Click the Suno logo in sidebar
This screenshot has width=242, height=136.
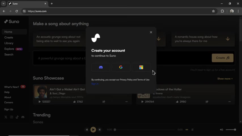12,22
